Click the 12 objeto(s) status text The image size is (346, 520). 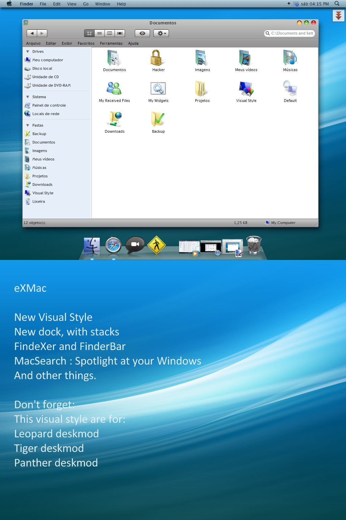(34, 223)
